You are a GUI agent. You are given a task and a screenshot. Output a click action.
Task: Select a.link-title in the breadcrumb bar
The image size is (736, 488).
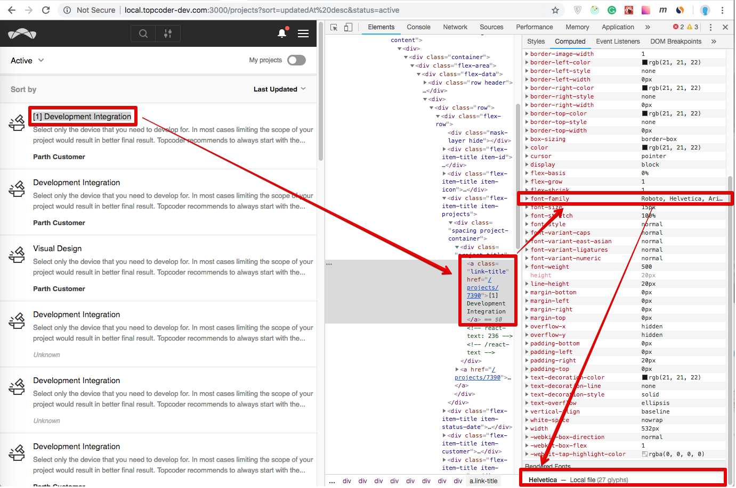[483, 481]
